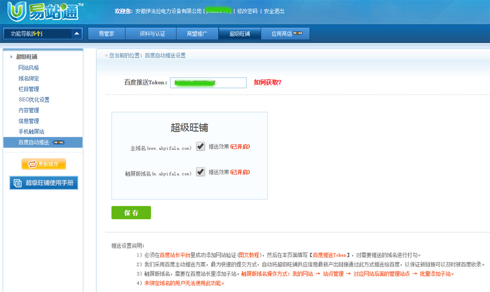
Task: Open SEO优化设置 in the sidebar
Action: click(x=34, y=99)
